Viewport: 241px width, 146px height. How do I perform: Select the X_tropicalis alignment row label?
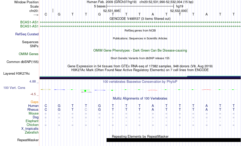click(30, 129)
